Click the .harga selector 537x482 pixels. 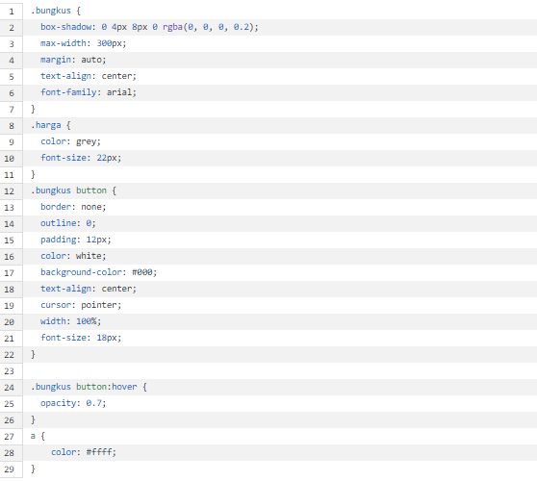tap(45, 125)
